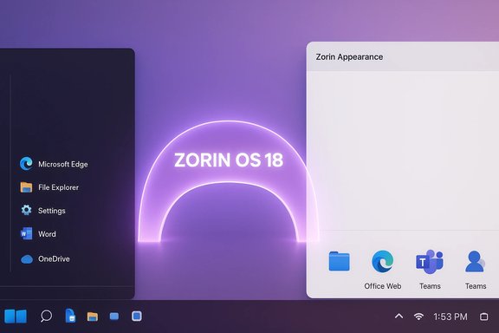The height and width of the screenshot is (333, 499).
Task: Open the search magnifier in the taskbar
Action: tap(46, 317)
